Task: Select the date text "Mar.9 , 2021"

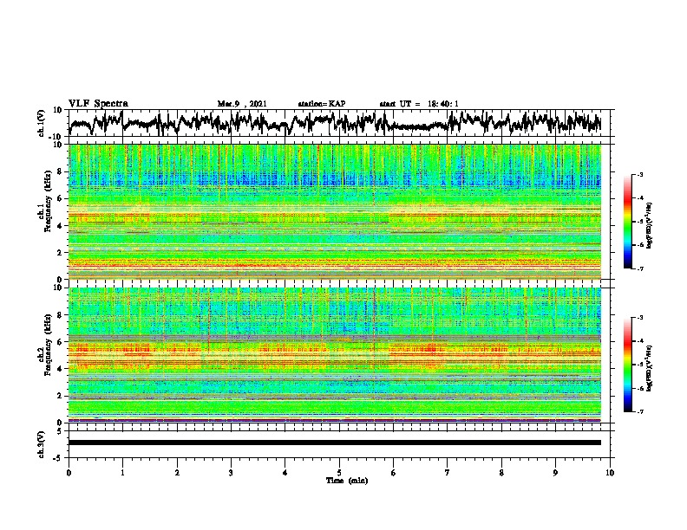Action: (242, 104)
